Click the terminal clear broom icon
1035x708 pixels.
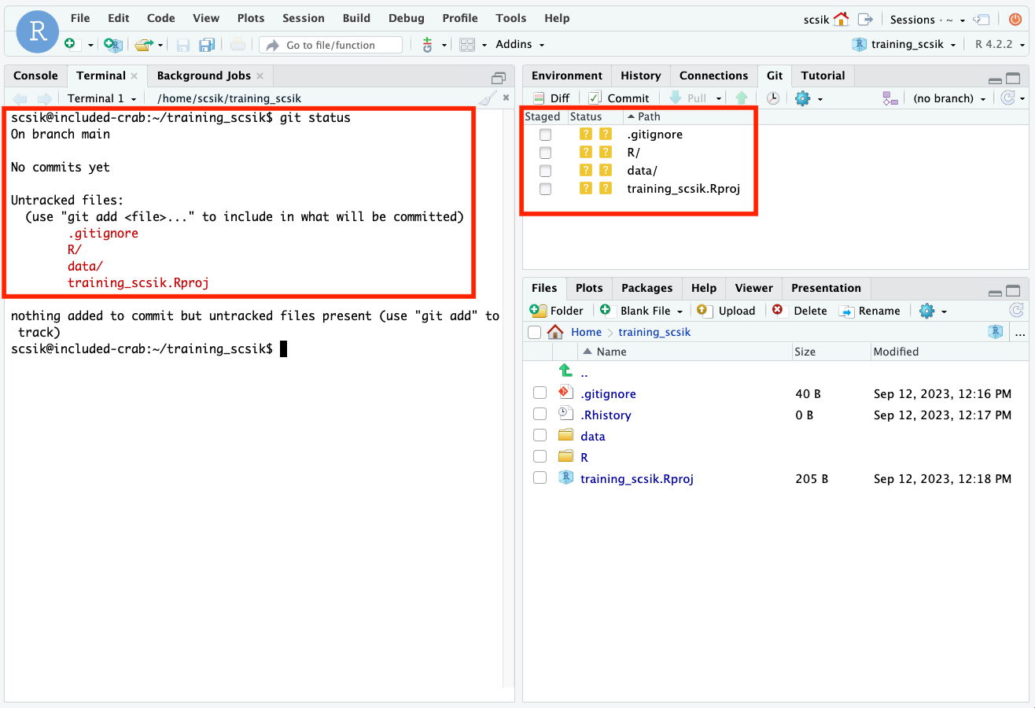[x=488, y=98]
